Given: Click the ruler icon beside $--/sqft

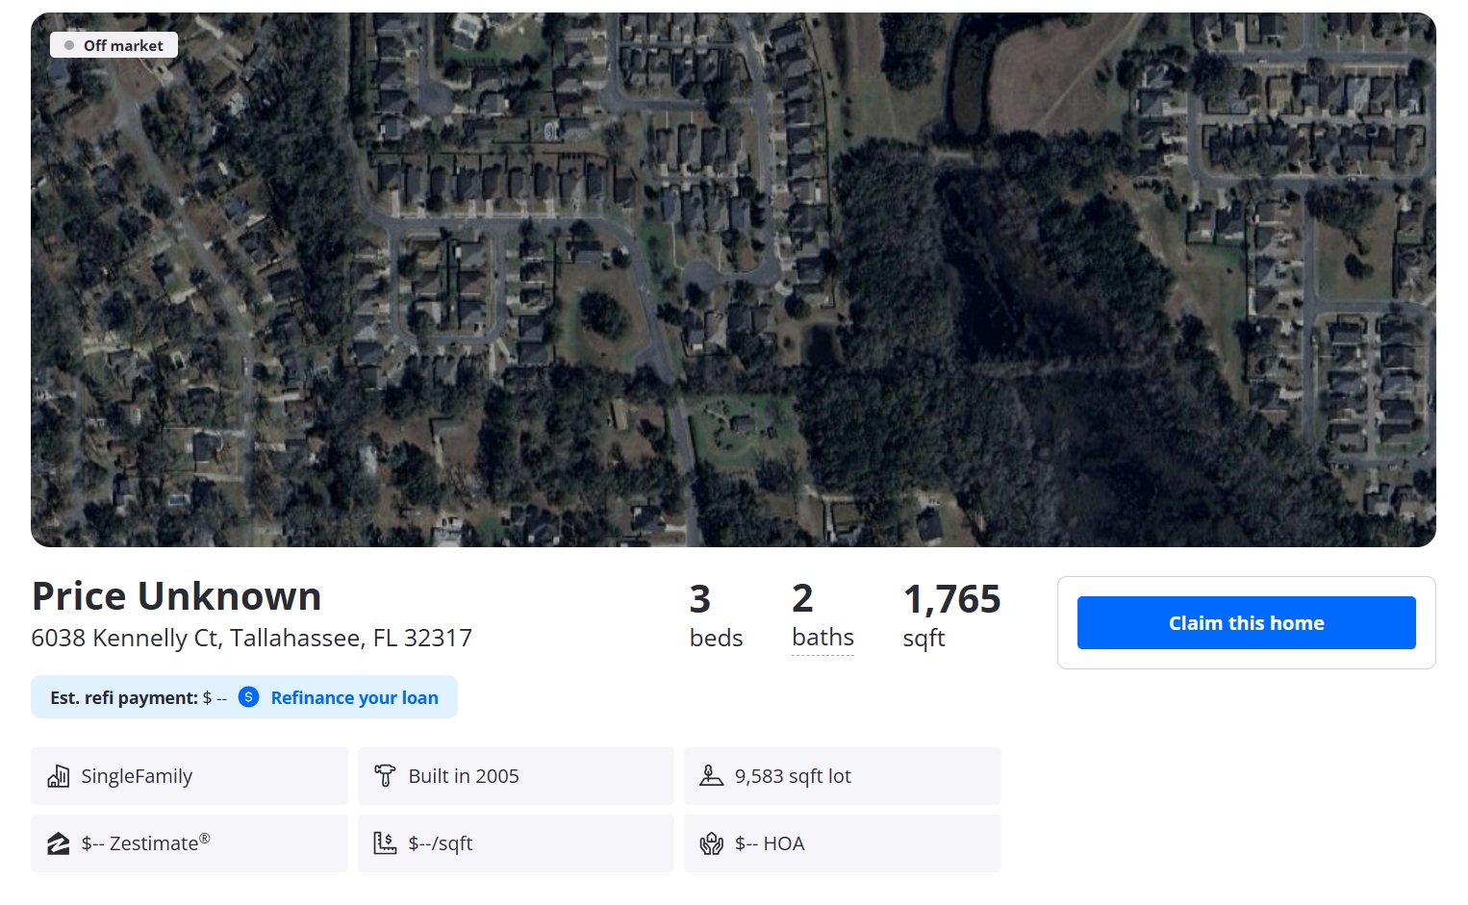Looking at the screenshot, I should tap(385, 842).
